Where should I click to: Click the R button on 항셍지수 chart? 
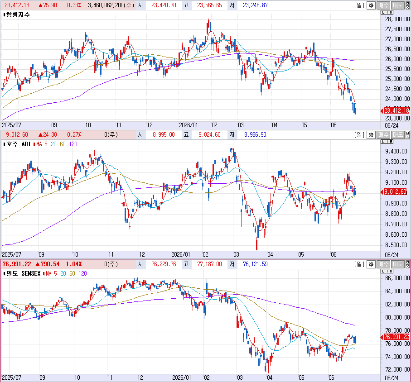(x=391, y=12)
